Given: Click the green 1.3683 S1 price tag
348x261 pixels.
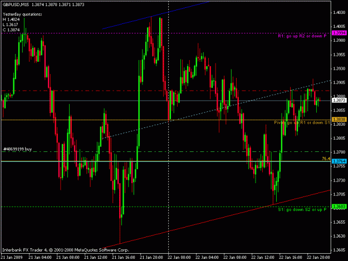Looking at the screenshot, I should coord(339,206).
